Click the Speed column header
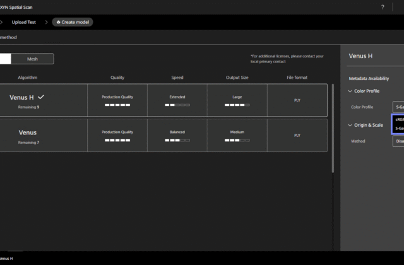The height and width of the screenshot is (265, 404). (x=177, y=78)
